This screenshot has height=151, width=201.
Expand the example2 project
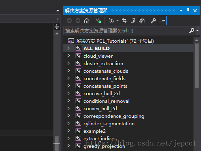pos(68,131)
